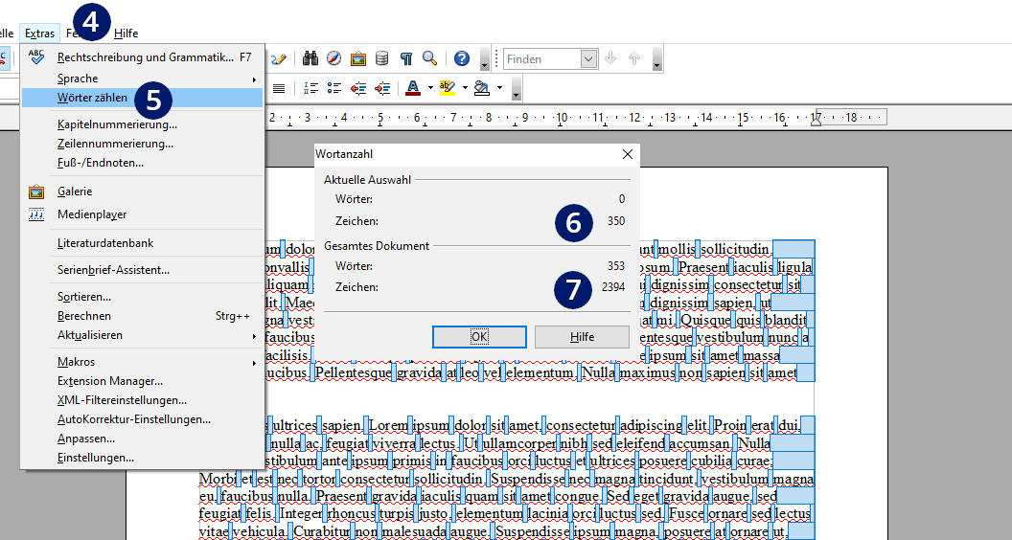This screenshot has height=540, width=1012.
Task: Click the Hilfe button in Wortanzahl dialog
Action: 582,337
